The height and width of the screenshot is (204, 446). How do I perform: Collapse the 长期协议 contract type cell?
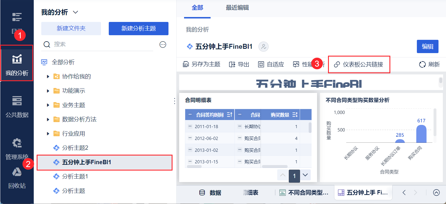click(240, 126)
